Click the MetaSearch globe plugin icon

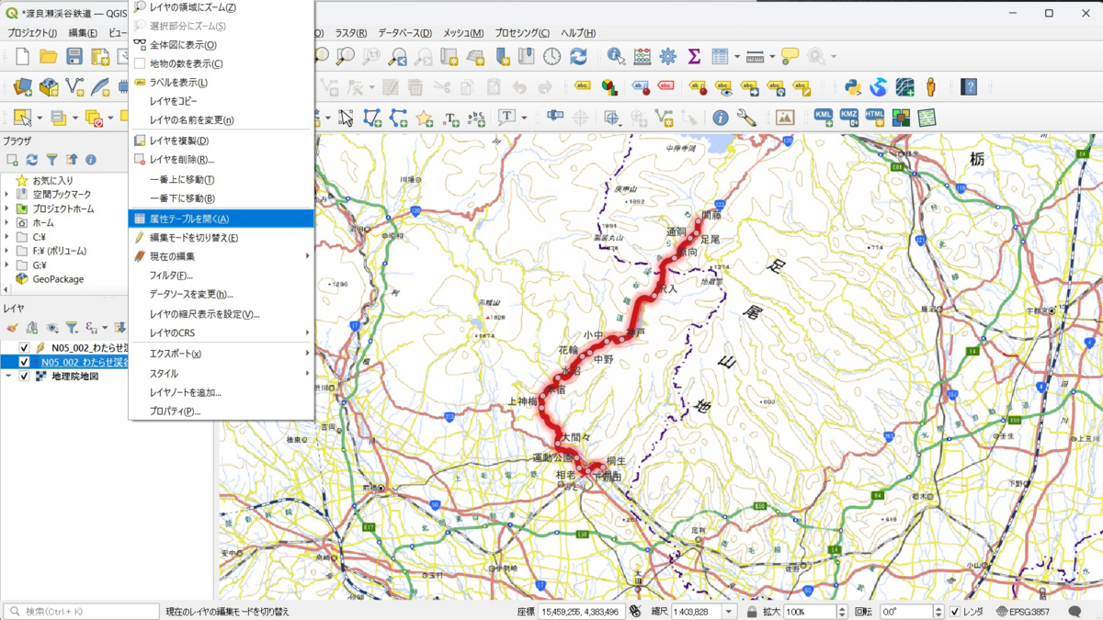point(879,87)
